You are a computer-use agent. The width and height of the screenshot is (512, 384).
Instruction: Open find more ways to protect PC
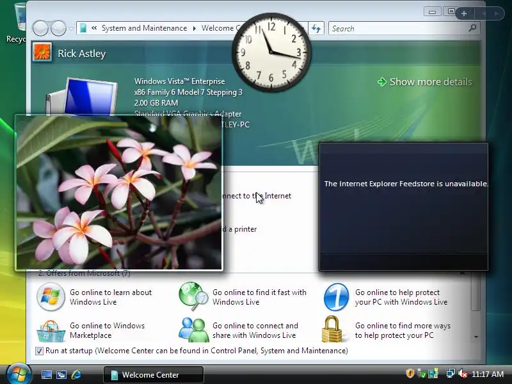tap(403, 330)
